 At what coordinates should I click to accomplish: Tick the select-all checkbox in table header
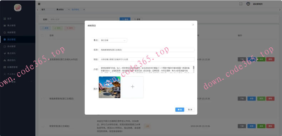tap(42, 36)
